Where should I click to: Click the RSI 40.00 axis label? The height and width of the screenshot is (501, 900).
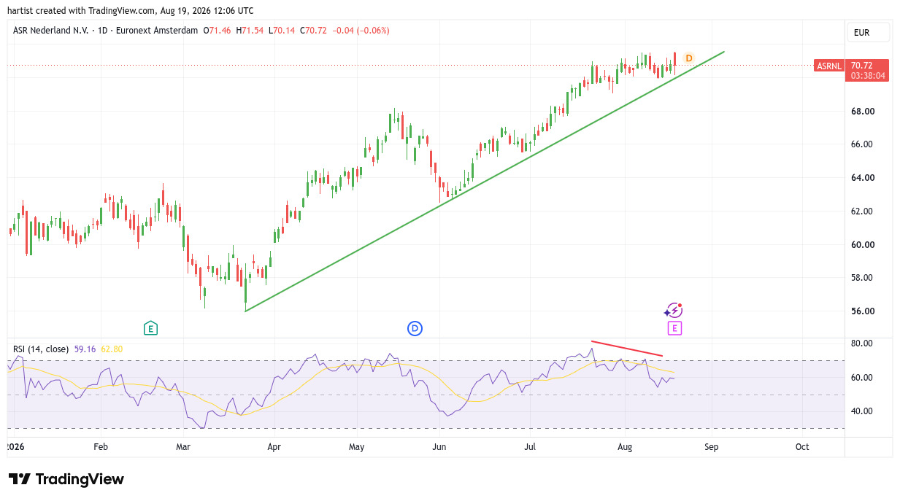coord(863,411)
